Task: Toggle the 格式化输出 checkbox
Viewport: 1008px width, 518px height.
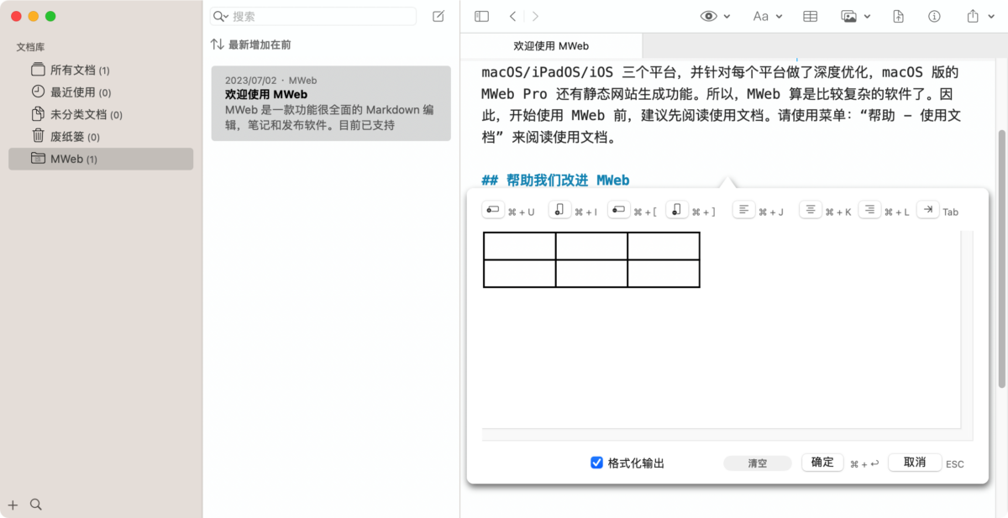Action: pos(597,463)
